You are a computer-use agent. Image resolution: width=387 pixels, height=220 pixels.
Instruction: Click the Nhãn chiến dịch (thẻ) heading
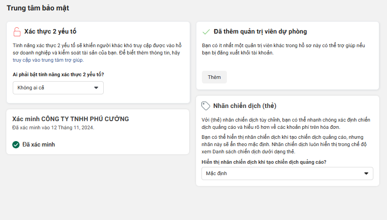coord(245,106)
